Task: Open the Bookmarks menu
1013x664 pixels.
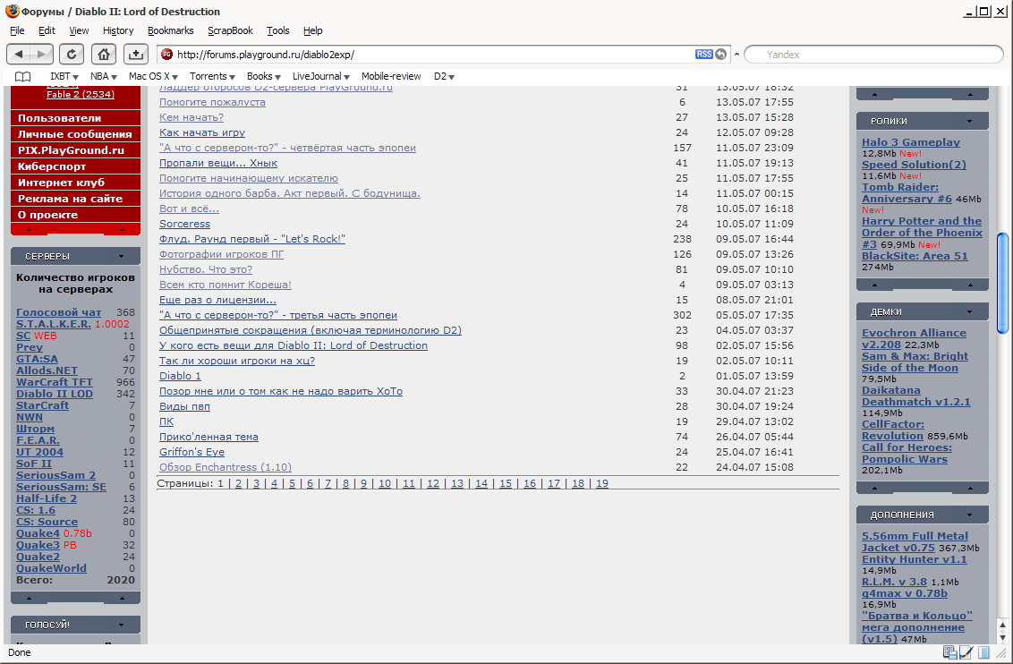Action: (171, 30)
